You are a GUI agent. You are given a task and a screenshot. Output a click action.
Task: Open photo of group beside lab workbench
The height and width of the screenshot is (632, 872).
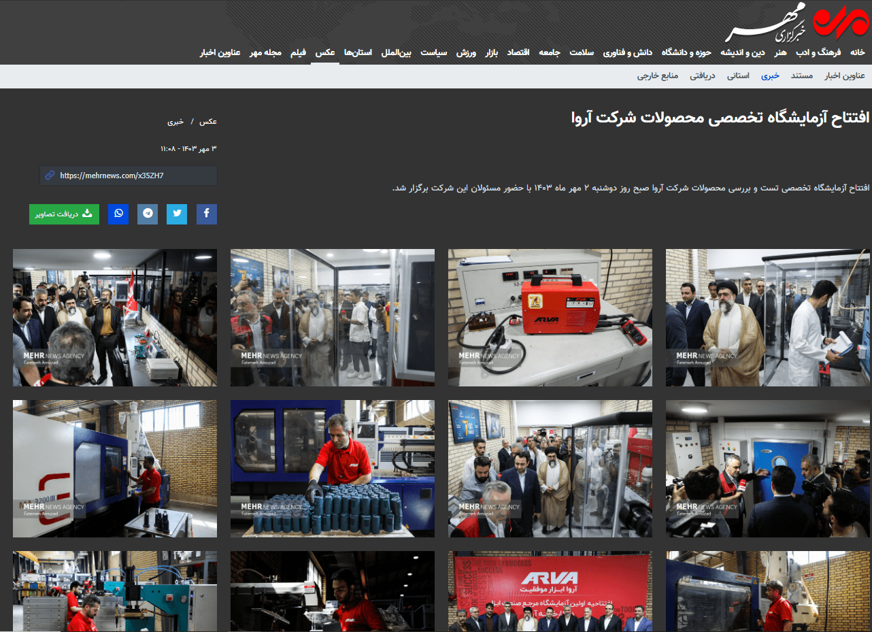[x=115, y=318]
